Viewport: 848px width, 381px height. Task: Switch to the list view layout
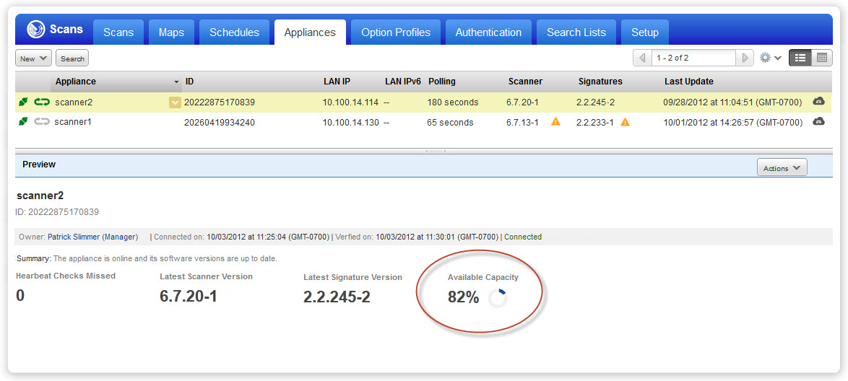pos(800,58)
